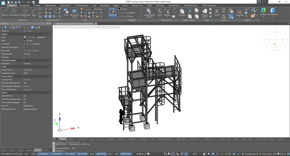Click the Print icon in quick access toolbar
The width and height of the screenshot is (290, 156).
(x=33, y=2)
